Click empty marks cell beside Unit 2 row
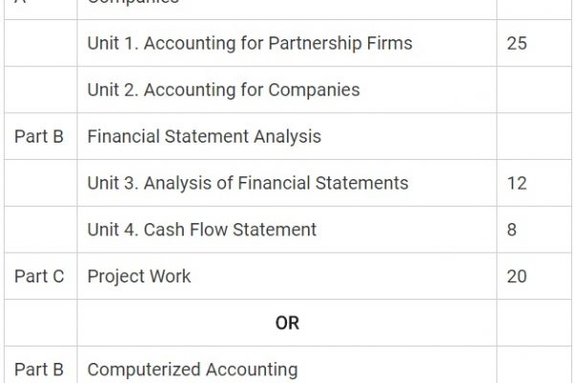 point(535,90)
